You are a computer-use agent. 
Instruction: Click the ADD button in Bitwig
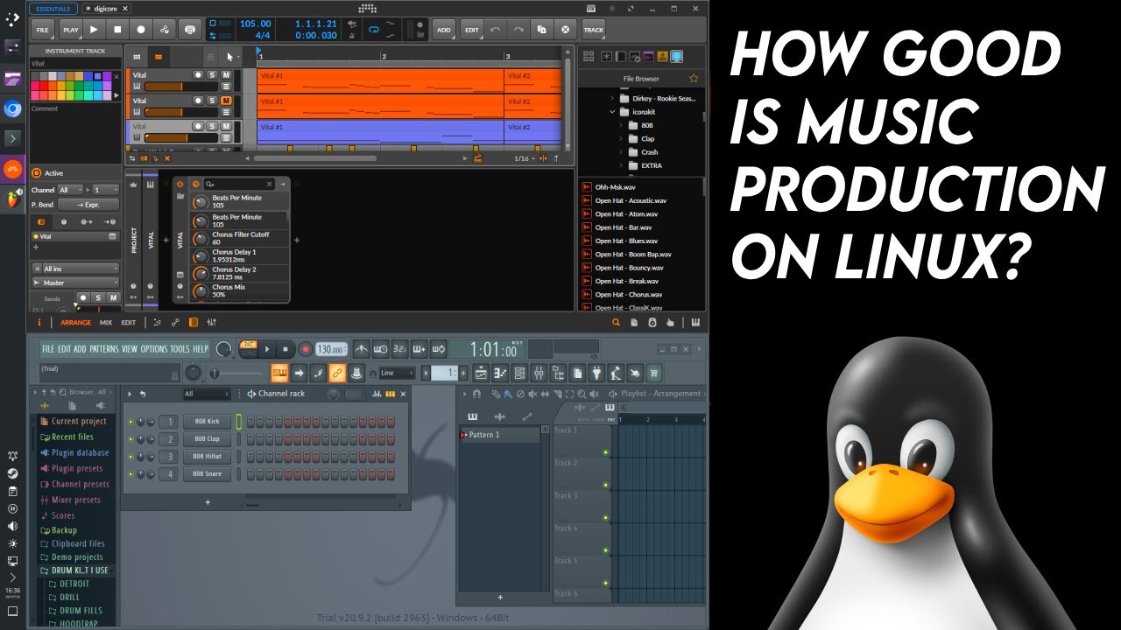(x=444, y=30)
